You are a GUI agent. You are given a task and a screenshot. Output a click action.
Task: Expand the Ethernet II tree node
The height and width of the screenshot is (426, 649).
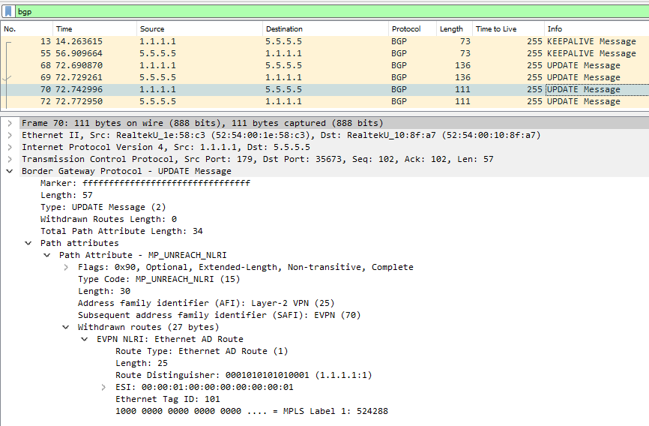[9, 135]
